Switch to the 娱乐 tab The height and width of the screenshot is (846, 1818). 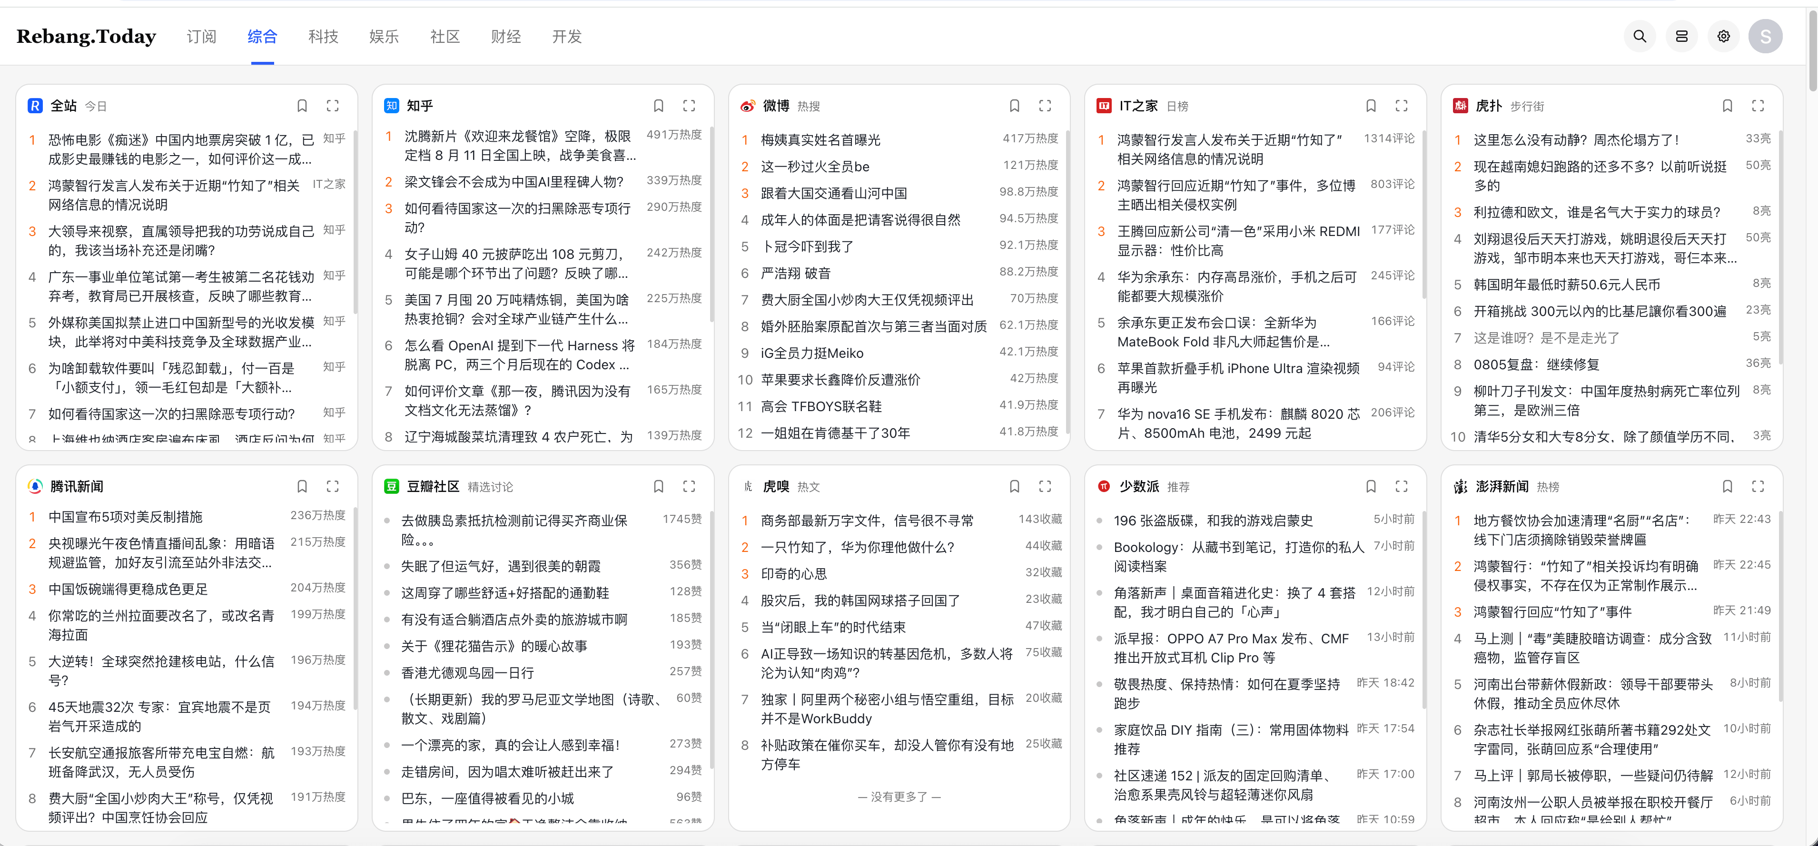coord(384,37)
